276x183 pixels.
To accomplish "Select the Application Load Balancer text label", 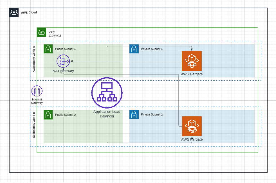I will point(107,114).
